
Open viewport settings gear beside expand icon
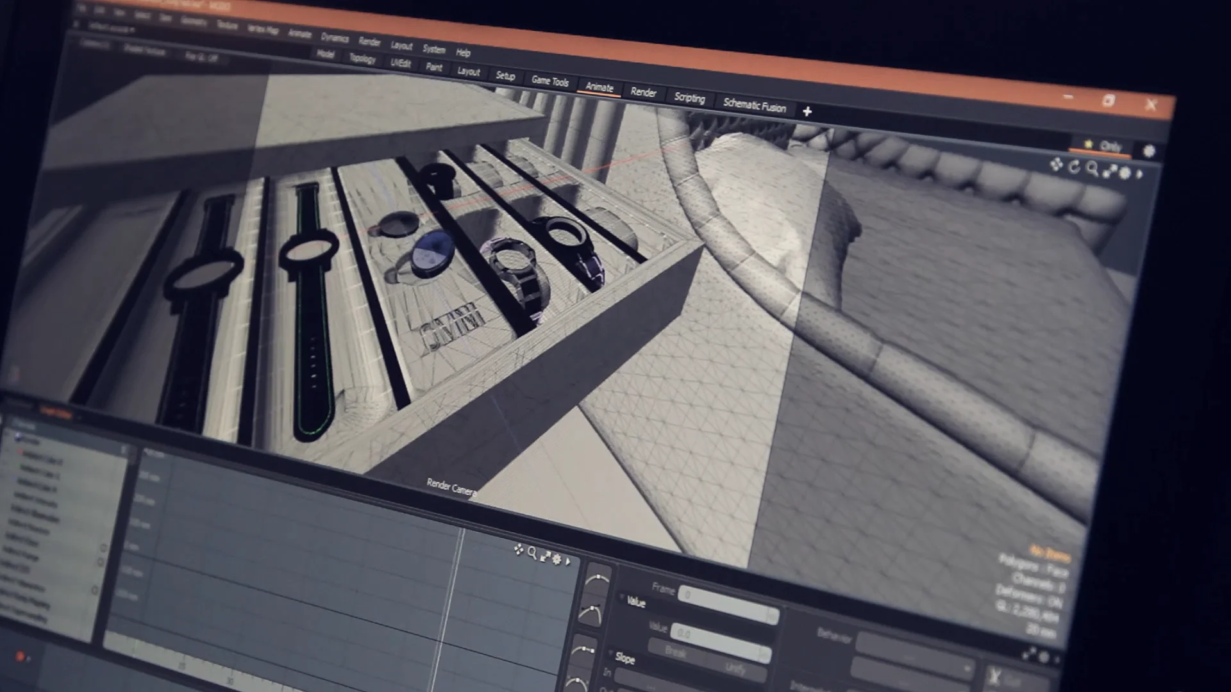(1125, 173)
